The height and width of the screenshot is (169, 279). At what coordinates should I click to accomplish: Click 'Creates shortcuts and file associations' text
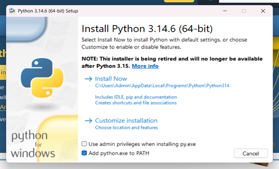click(136, 103)
